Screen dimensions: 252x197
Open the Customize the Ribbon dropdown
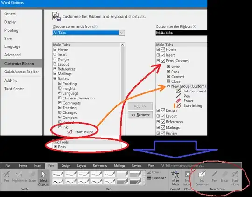[182, 33]
